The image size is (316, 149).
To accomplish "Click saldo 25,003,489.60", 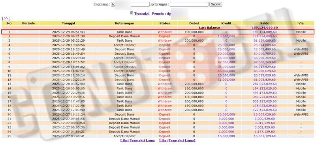I will 265,49.
